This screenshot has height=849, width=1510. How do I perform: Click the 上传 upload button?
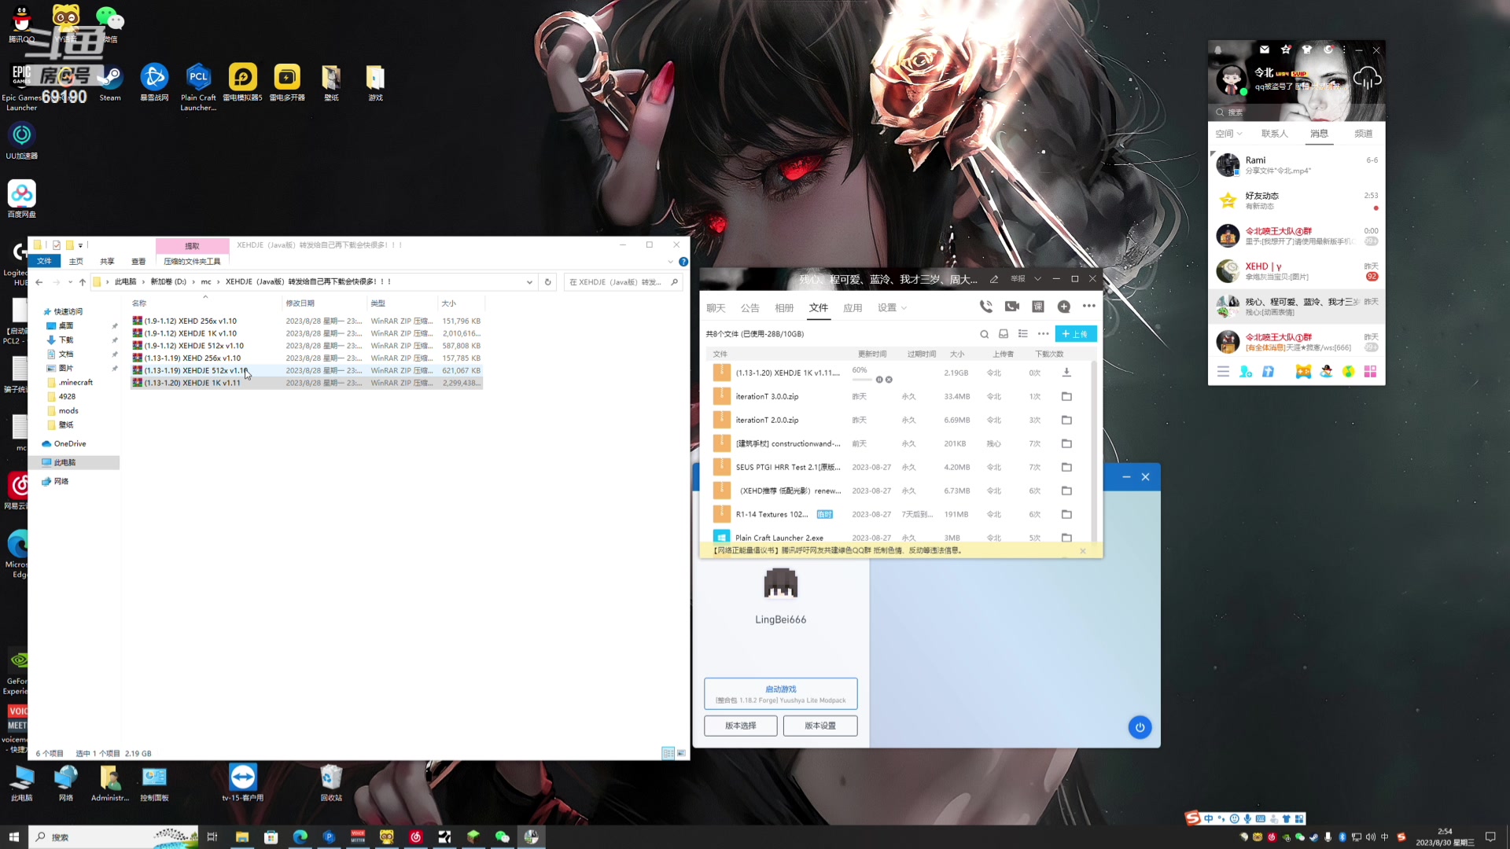click(1075, 334)
